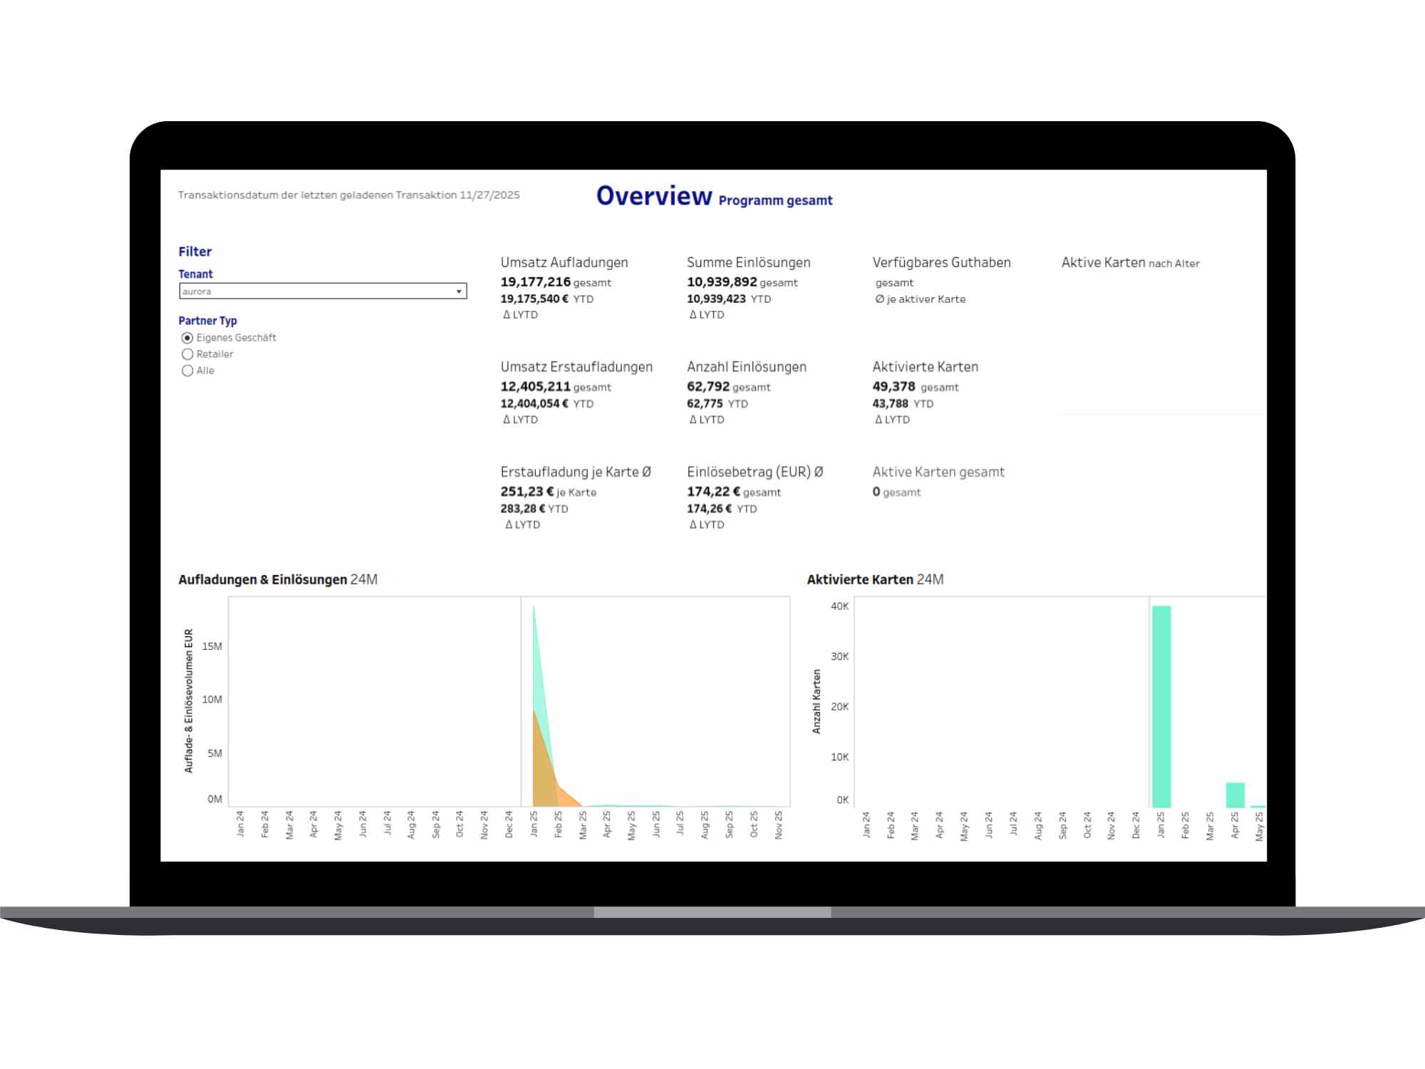Choose the Alle partner type
Image resolution: width=1425 pixels, height=1069 pixels.
click(x=187, y=371)
